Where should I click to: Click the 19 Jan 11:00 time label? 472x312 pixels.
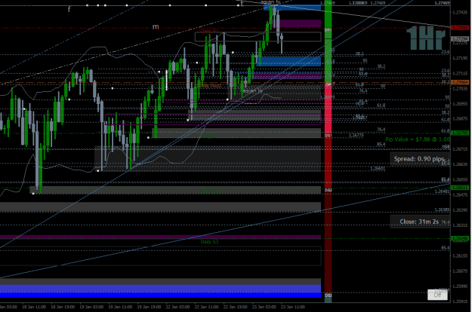pyautogui.click(x=120, y=307)
